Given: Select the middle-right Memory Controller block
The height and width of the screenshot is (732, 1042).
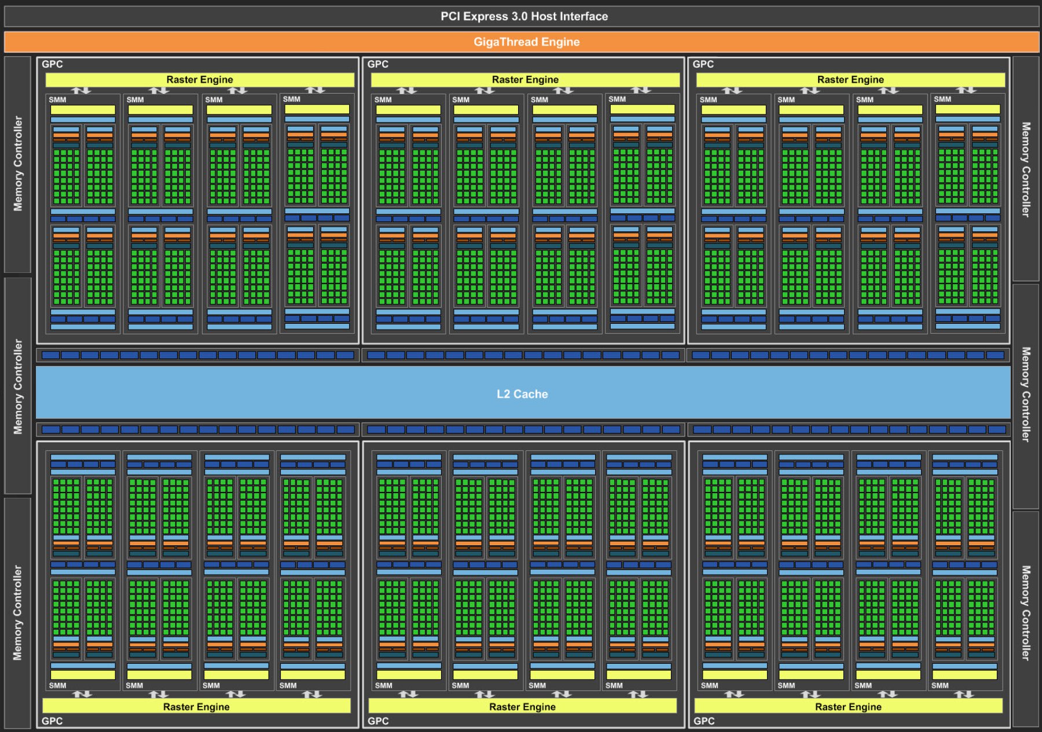Looking at the screenshot, I should pos(1026,395).
